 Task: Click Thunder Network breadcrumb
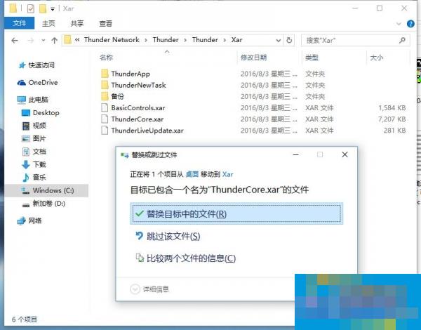112,40
